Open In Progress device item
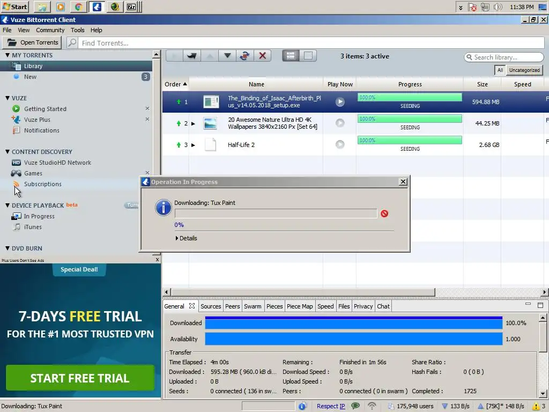Image resolution: width=549 pixels, height=412 pixels. point(39,216)
